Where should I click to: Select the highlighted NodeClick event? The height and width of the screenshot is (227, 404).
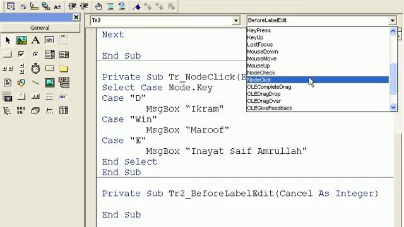coord(318,80)
